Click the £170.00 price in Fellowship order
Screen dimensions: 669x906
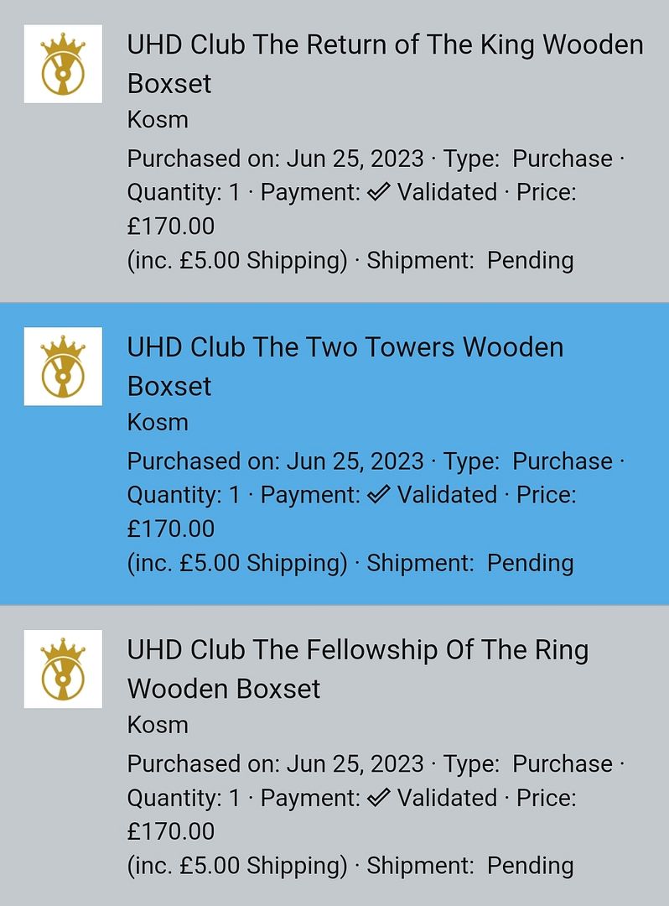pos(171,831)
